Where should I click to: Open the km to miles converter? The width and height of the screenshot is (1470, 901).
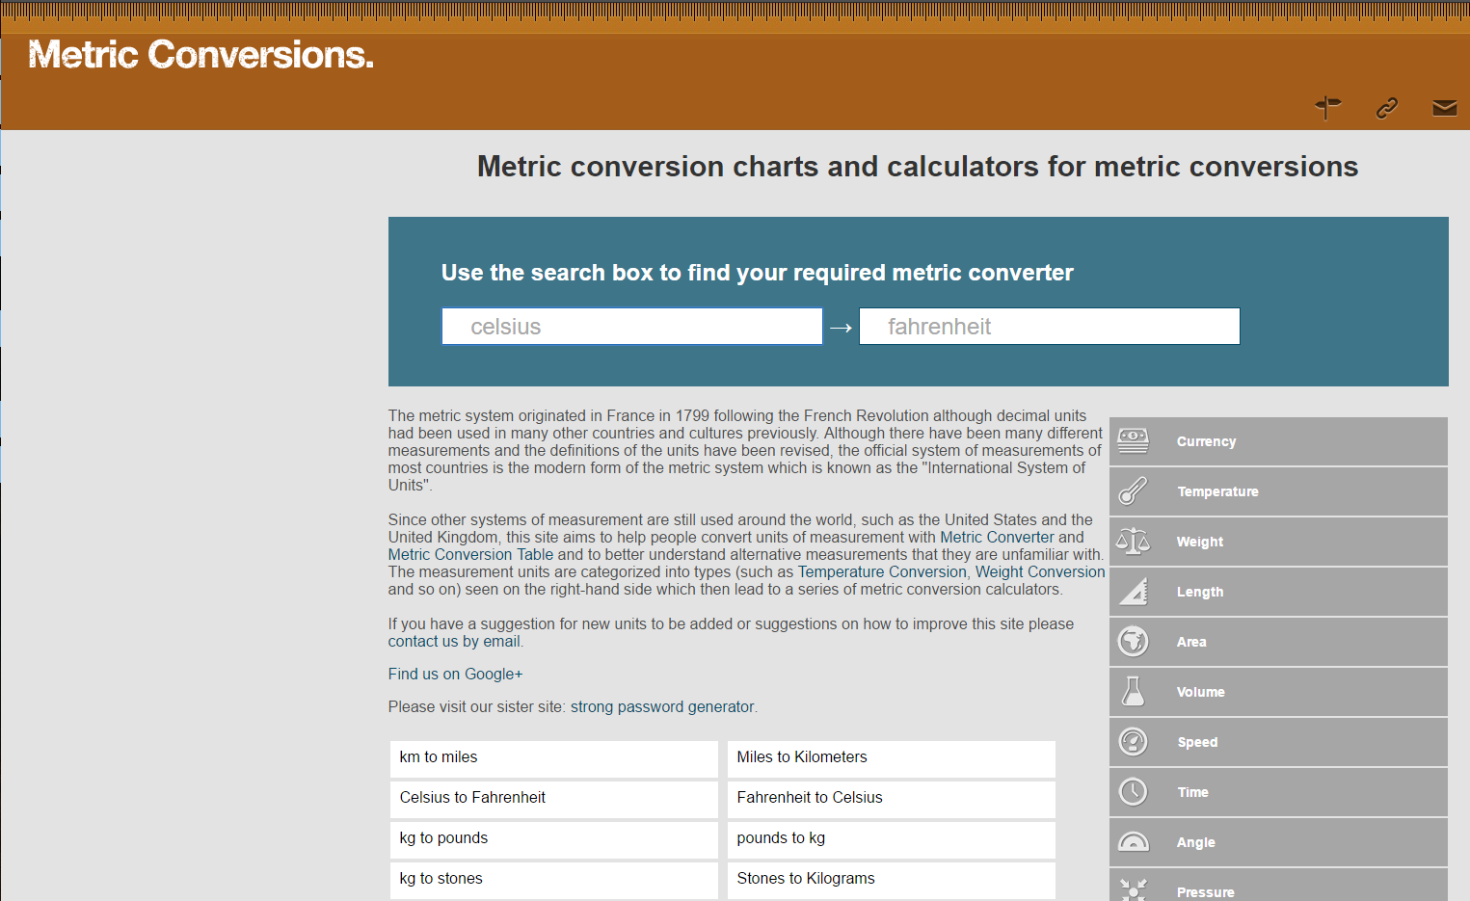(x=438, y=757)
